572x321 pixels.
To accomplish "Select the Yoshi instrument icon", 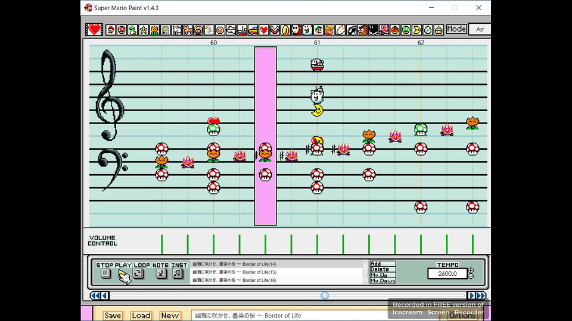I will pyautogui.click(x=133, y=30).
